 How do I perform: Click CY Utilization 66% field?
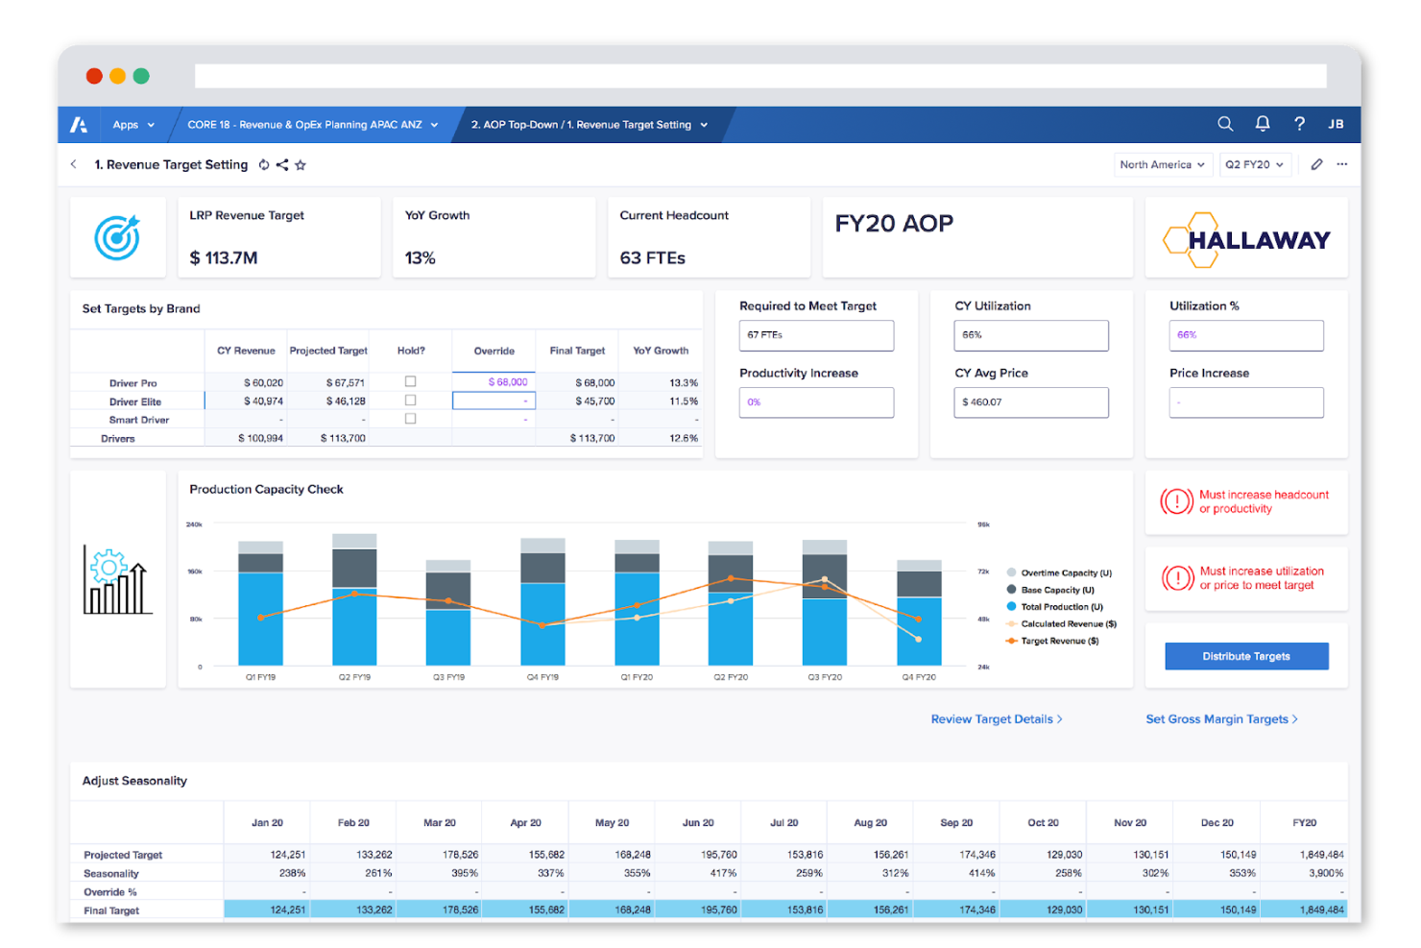click(x=1031, y=335)
